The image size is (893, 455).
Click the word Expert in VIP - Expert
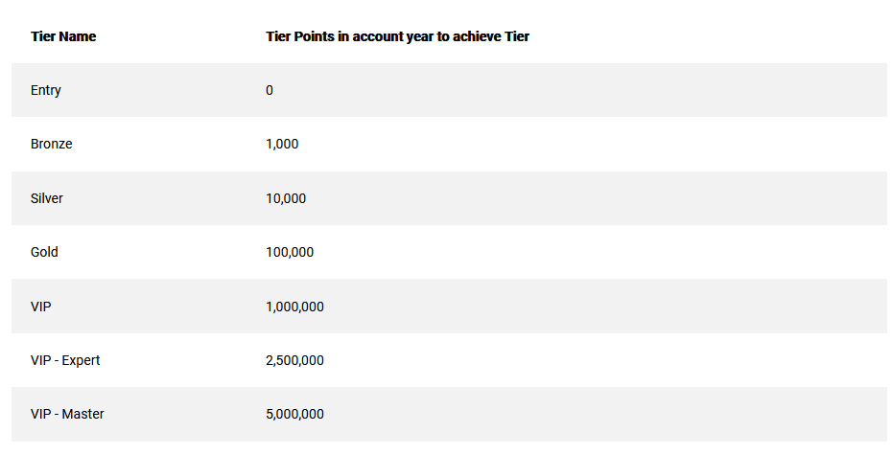tap(81, 360)
